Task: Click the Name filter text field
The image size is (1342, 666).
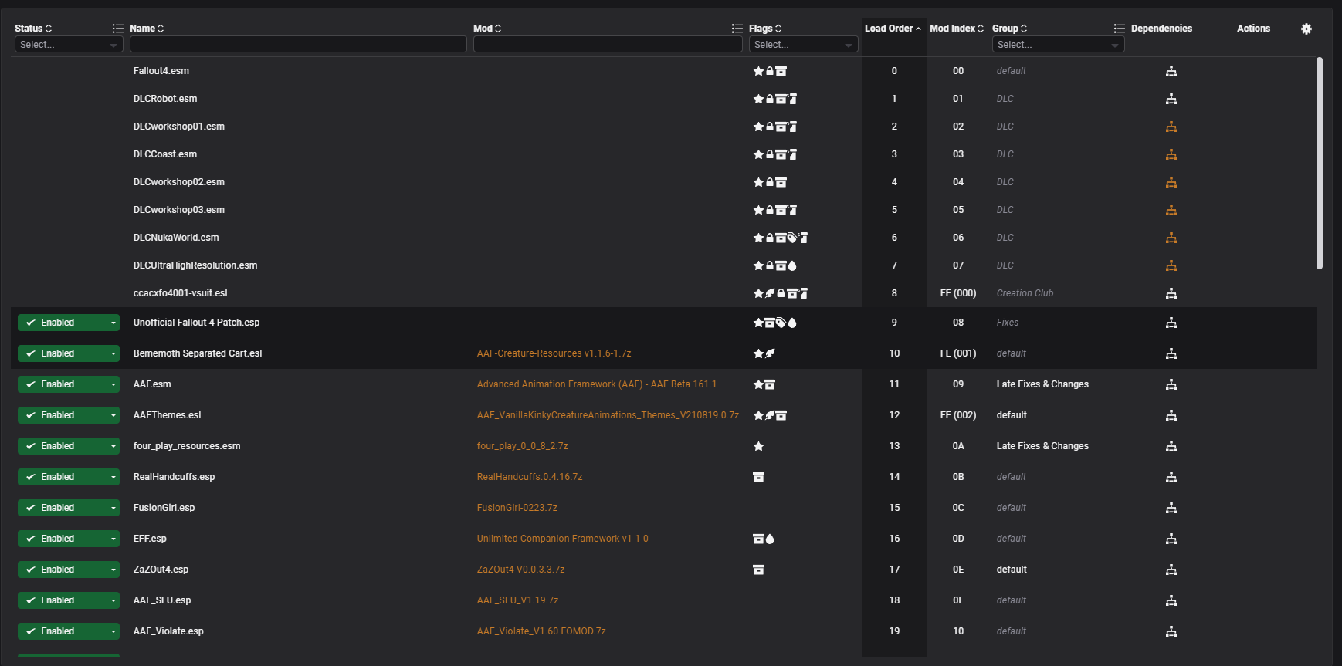Action: [298, 45]
